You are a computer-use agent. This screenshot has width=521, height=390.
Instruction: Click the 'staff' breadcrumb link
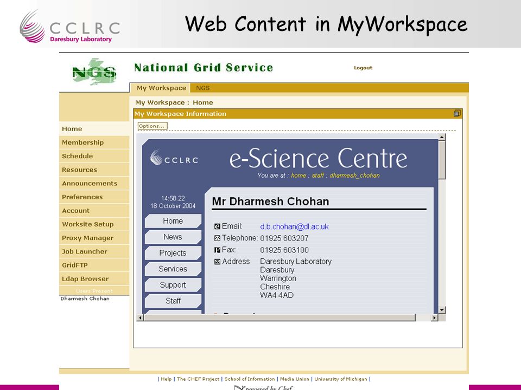pos(317,175)
